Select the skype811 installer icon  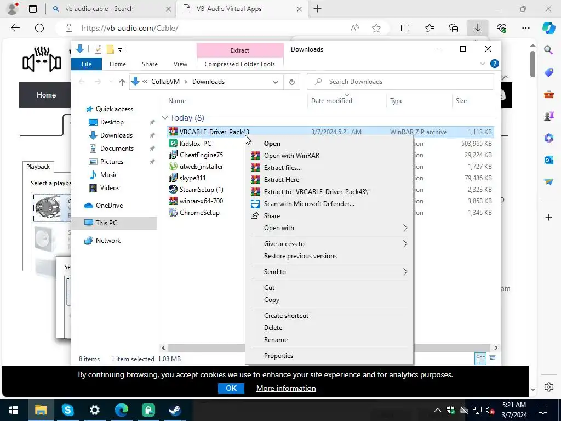coord(173,178)
